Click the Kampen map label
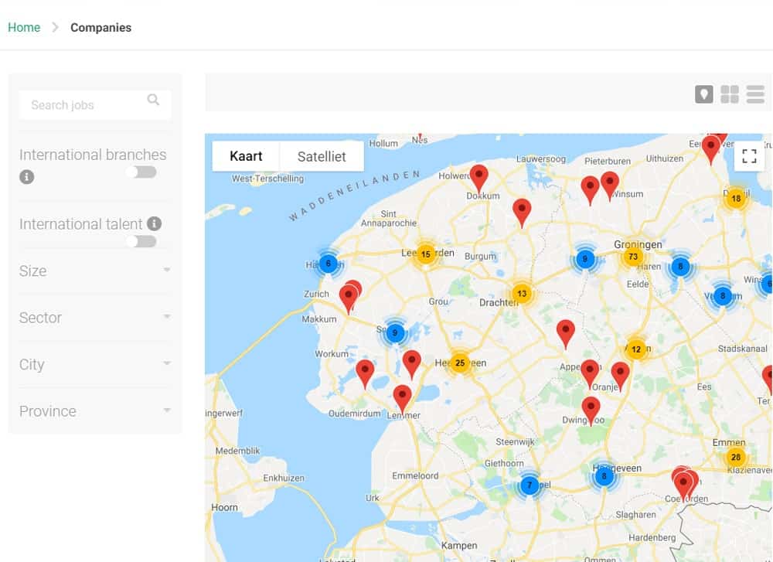Viewport: 773px width, 562px height. point(459,546)
